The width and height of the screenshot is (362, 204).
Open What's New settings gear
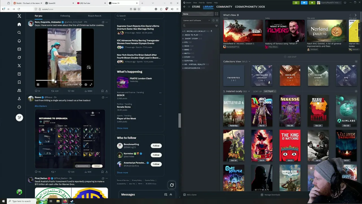point(238,15)
